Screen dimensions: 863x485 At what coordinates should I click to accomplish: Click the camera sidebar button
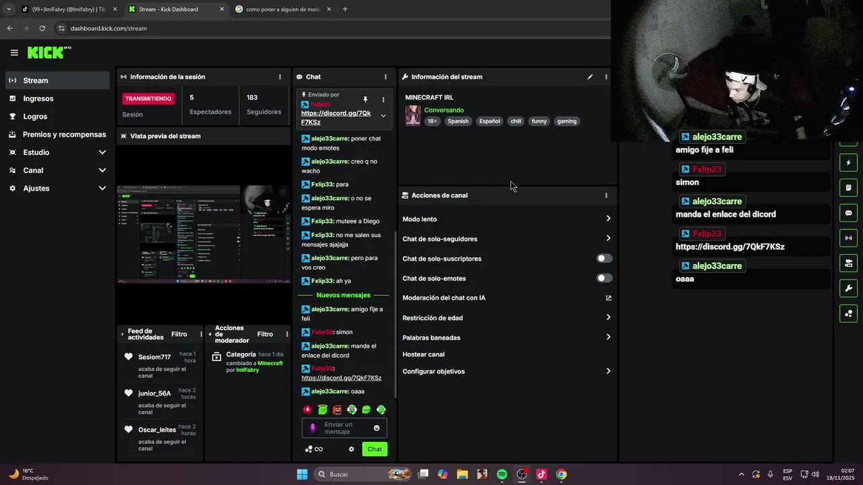click(x=848, y=263)
